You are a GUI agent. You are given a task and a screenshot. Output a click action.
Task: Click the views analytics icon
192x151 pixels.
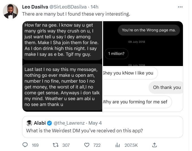(118, 145)
